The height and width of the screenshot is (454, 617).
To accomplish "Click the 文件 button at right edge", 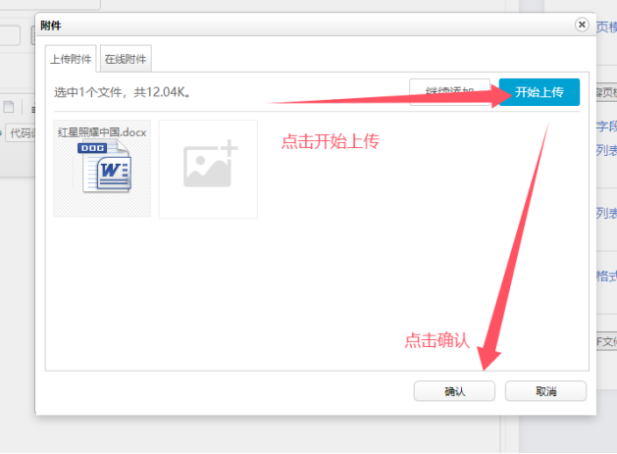I will point(606,342).
